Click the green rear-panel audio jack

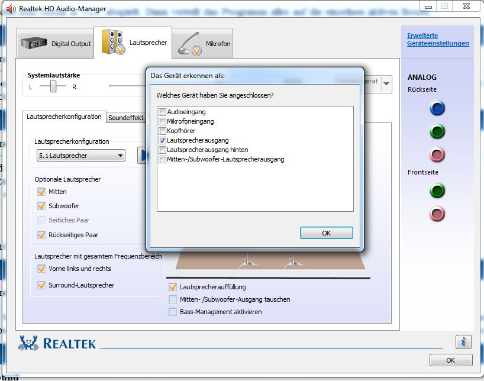pos(437,131)
